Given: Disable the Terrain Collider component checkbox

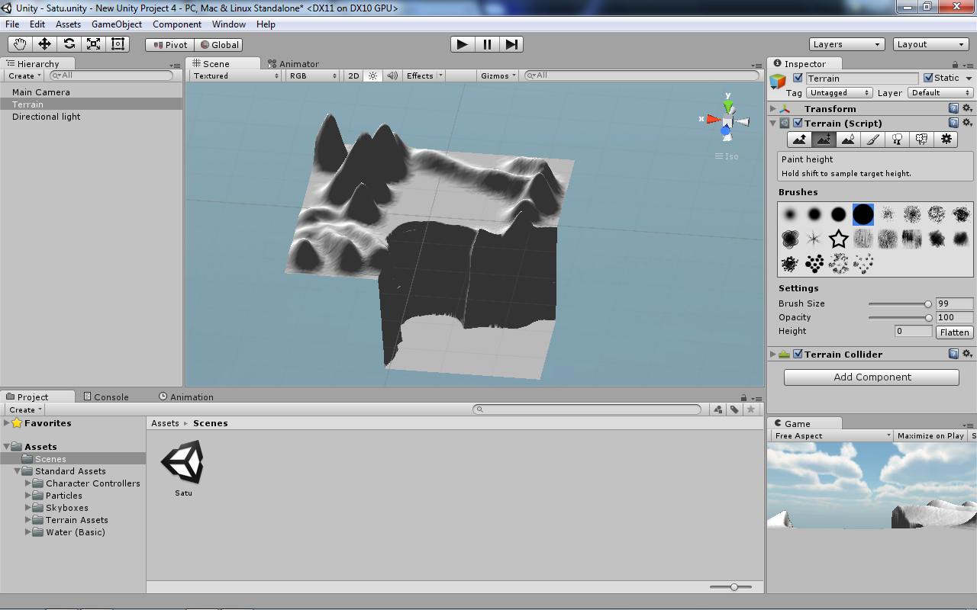Looking at the screenshot, I should [x=798, y=354].
